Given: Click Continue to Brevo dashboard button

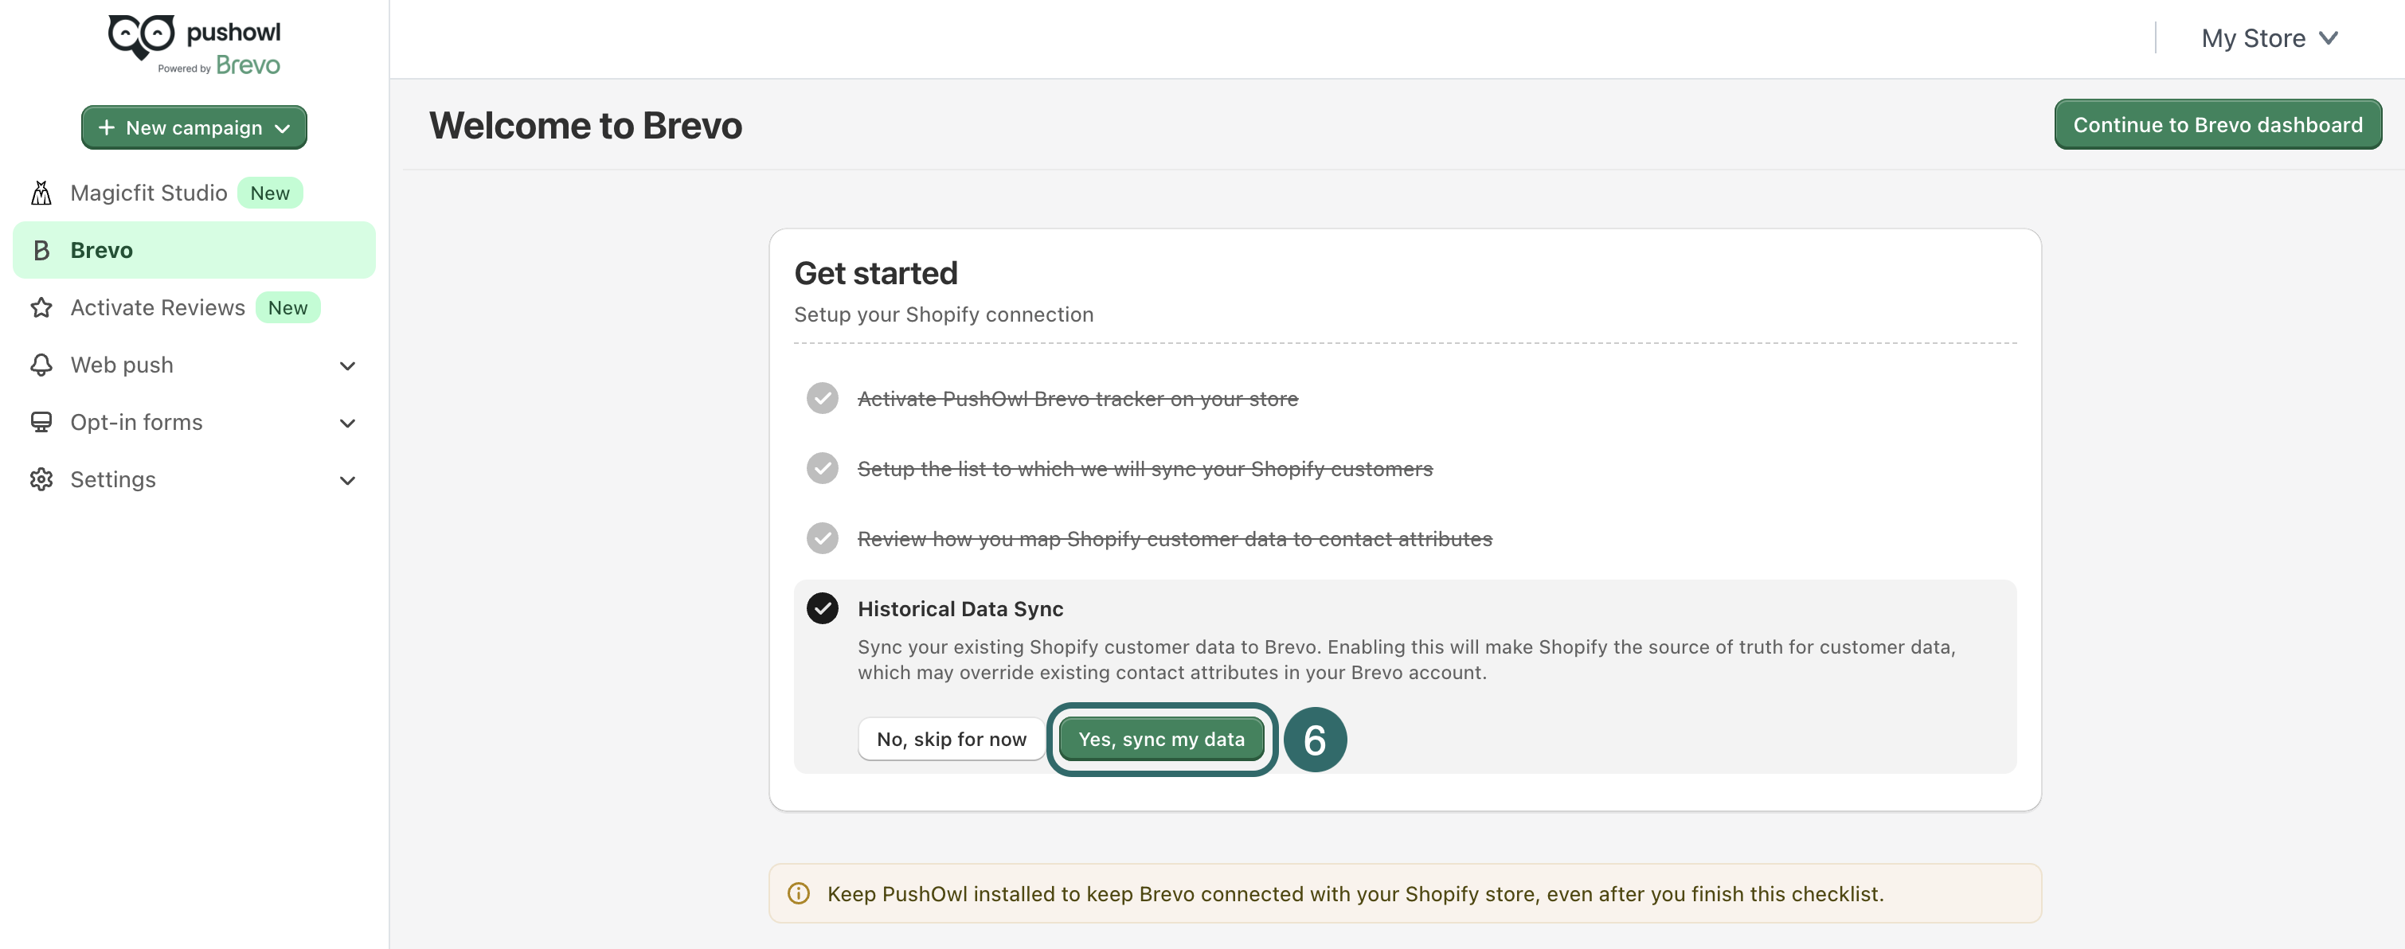Looking at the screenshot, I should click(x=2217, y=125).
